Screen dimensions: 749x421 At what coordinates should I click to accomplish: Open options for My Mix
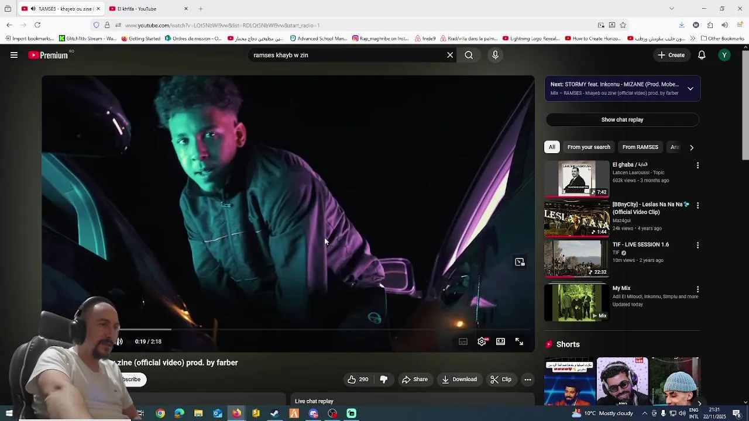click(698, 289)
